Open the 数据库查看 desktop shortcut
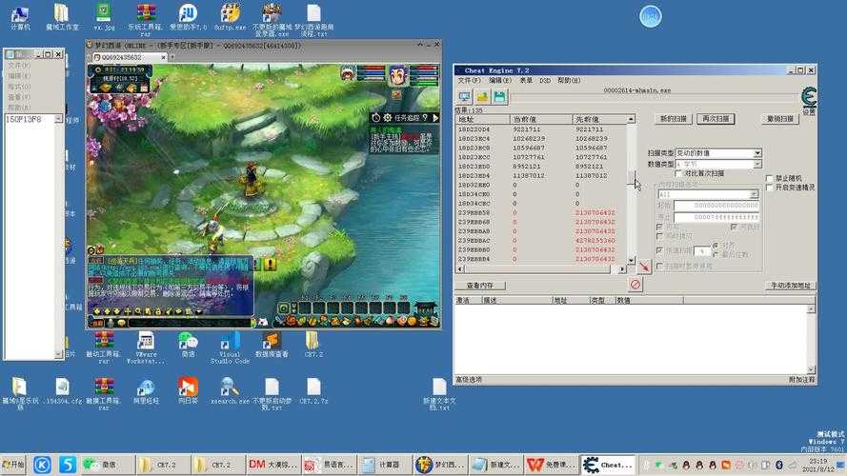Viewport: 847px width, 476px height. point(272,345)
